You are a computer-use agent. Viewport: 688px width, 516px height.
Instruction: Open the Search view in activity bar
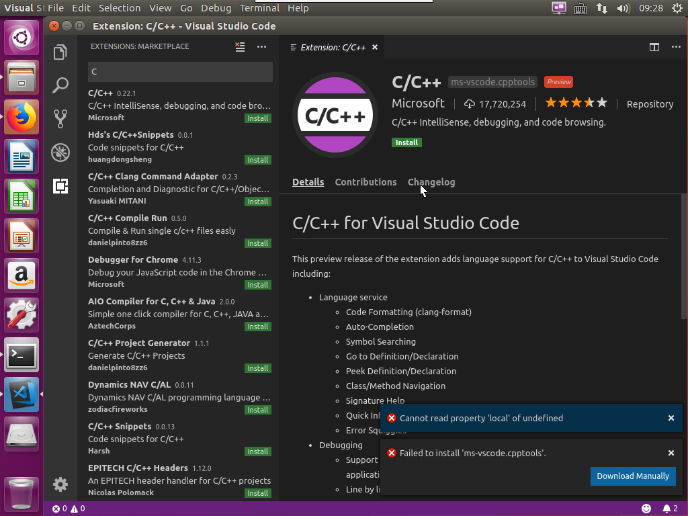pyautogui.click(x=60, y=85)
